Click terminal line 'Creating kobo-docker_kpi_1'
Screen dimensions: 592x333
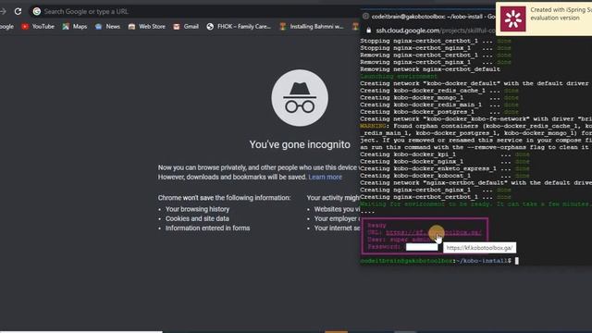click(x=444, y=154)
